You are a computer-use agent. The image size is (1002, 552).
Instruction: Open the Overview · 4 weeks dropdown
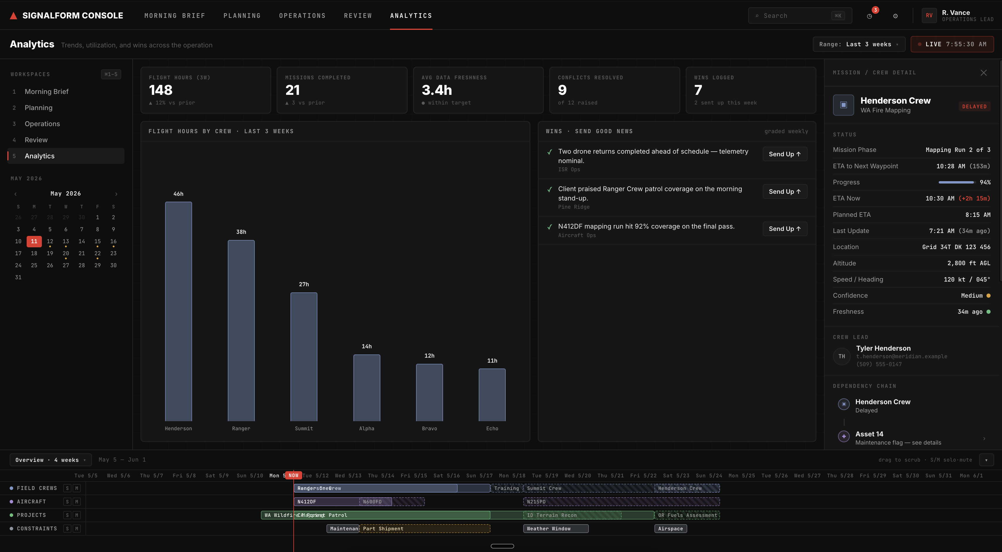(51, 460)
